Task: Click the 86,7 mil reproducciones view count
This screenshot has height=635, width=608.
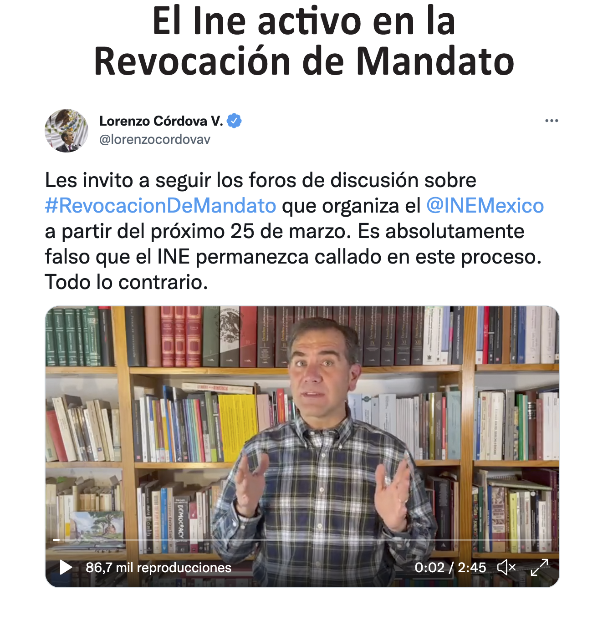Action: click(158, 568)
